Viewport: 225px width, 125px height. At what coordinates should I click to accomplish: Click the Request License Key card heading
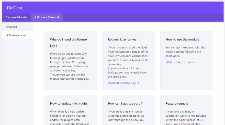tap(122, 39)
